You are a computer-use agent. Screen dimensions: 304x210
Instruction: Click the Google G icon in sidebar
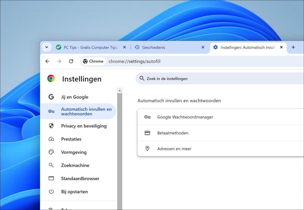pyautogui.click(x=51, y=97)
